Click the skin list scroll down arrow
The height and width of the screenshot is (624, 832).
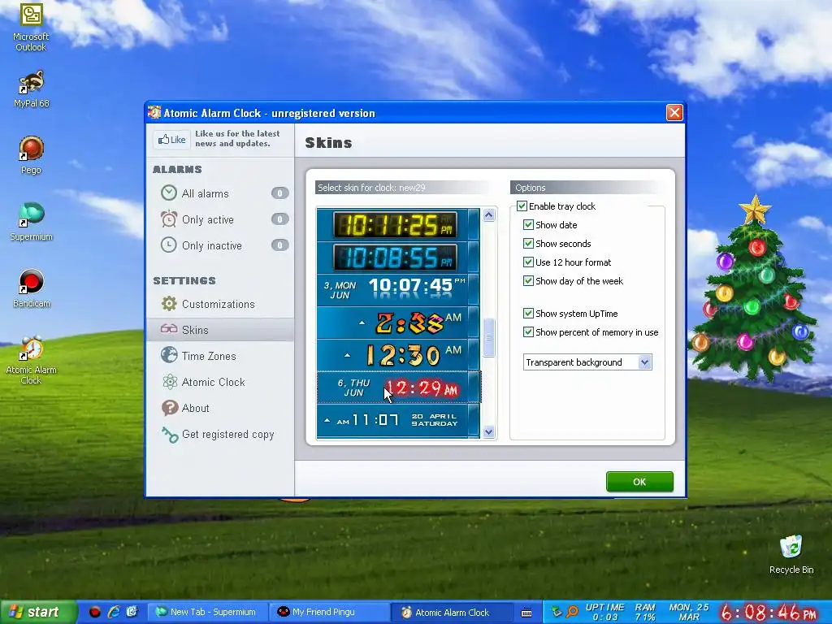(488, 431)
